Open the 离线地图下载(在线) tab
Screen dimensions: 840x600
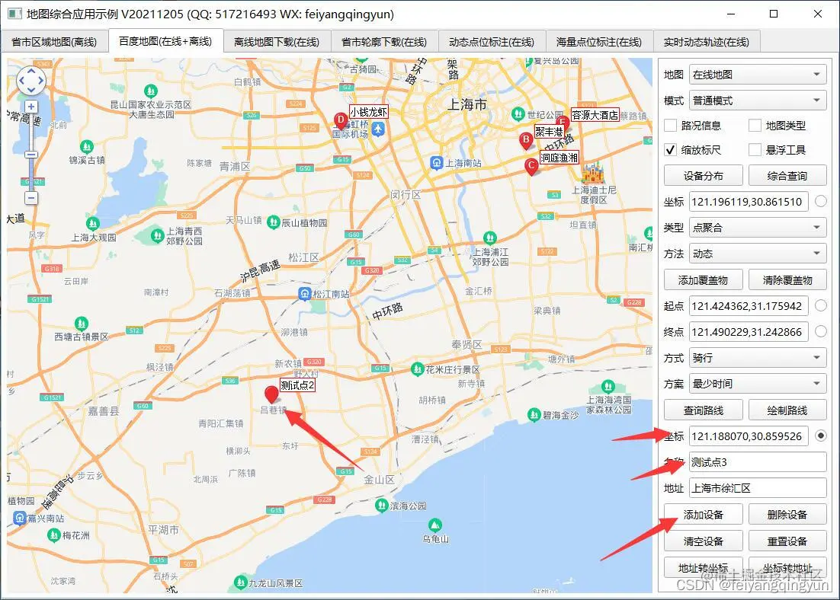[277, 42]
